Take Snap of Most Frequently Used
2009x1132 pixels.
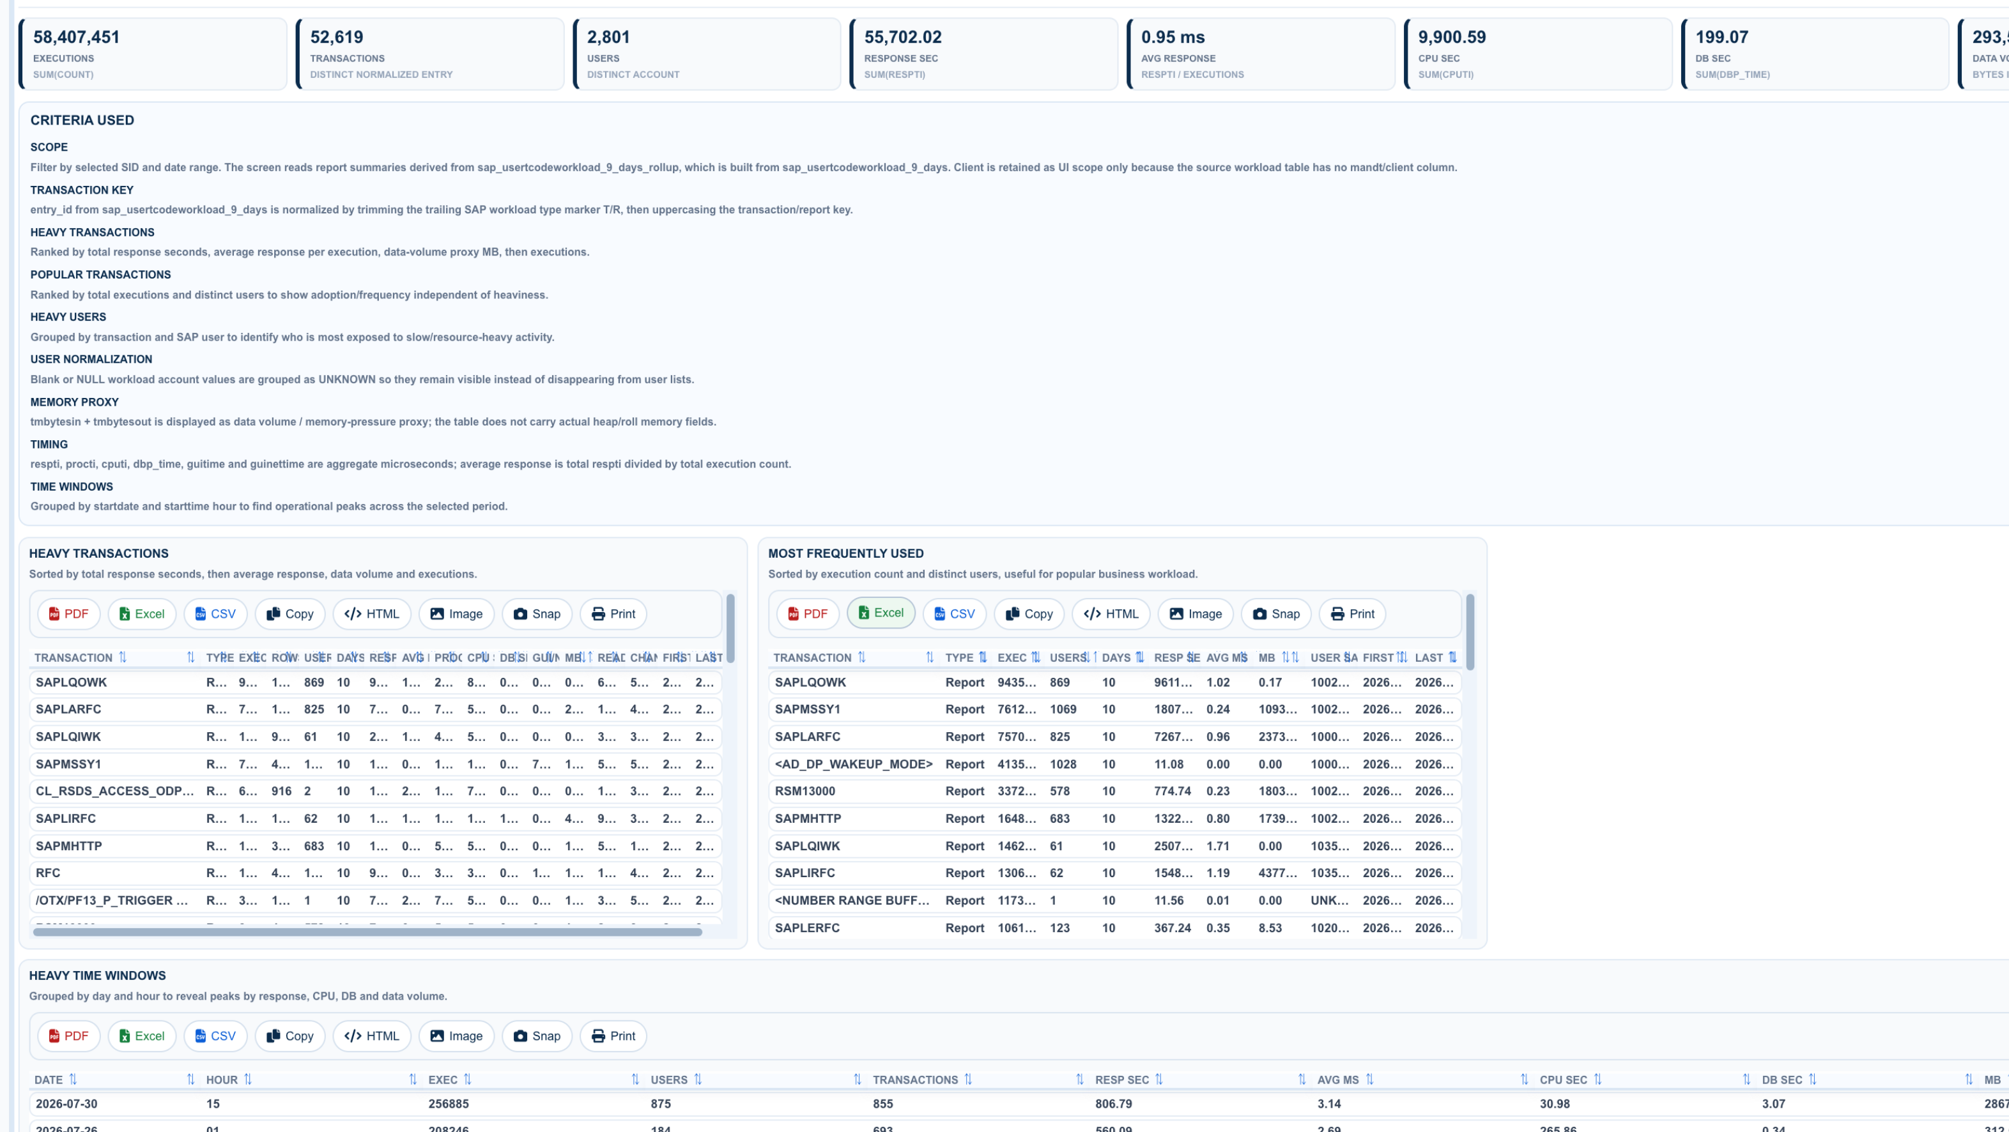point(1276,613)
